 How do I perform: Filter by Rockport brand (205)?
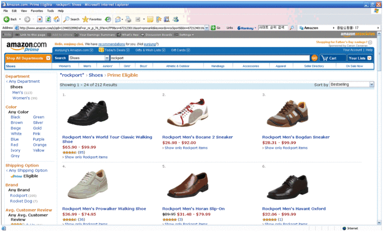point(23,196)
